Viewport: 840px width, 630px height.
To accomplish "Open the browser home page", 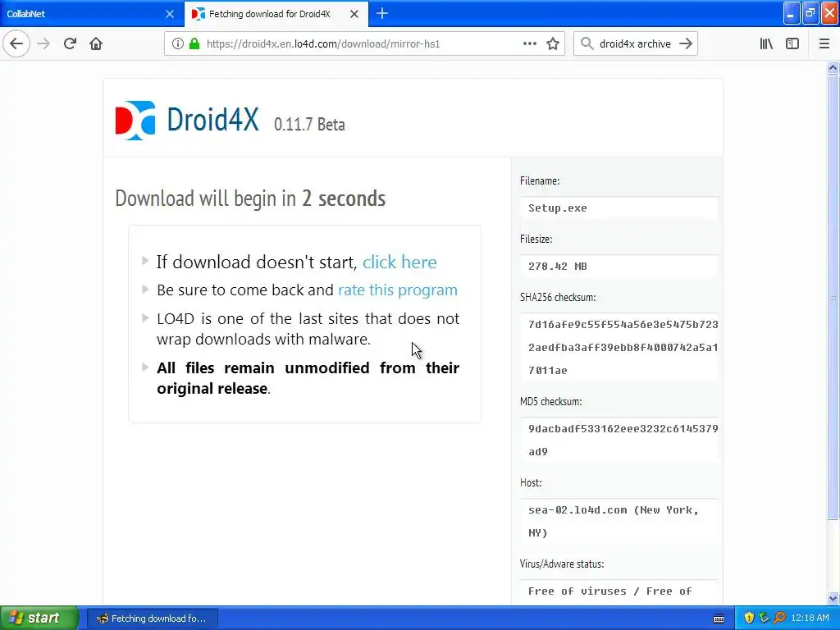I will (96, 43).
